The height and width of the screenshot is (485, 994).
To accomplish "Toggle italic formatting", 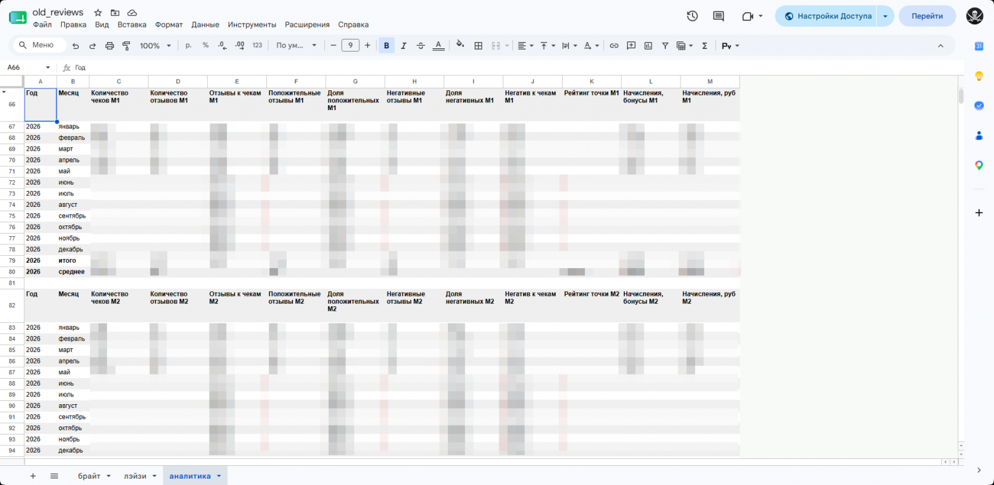I will (x=403, y=45).
